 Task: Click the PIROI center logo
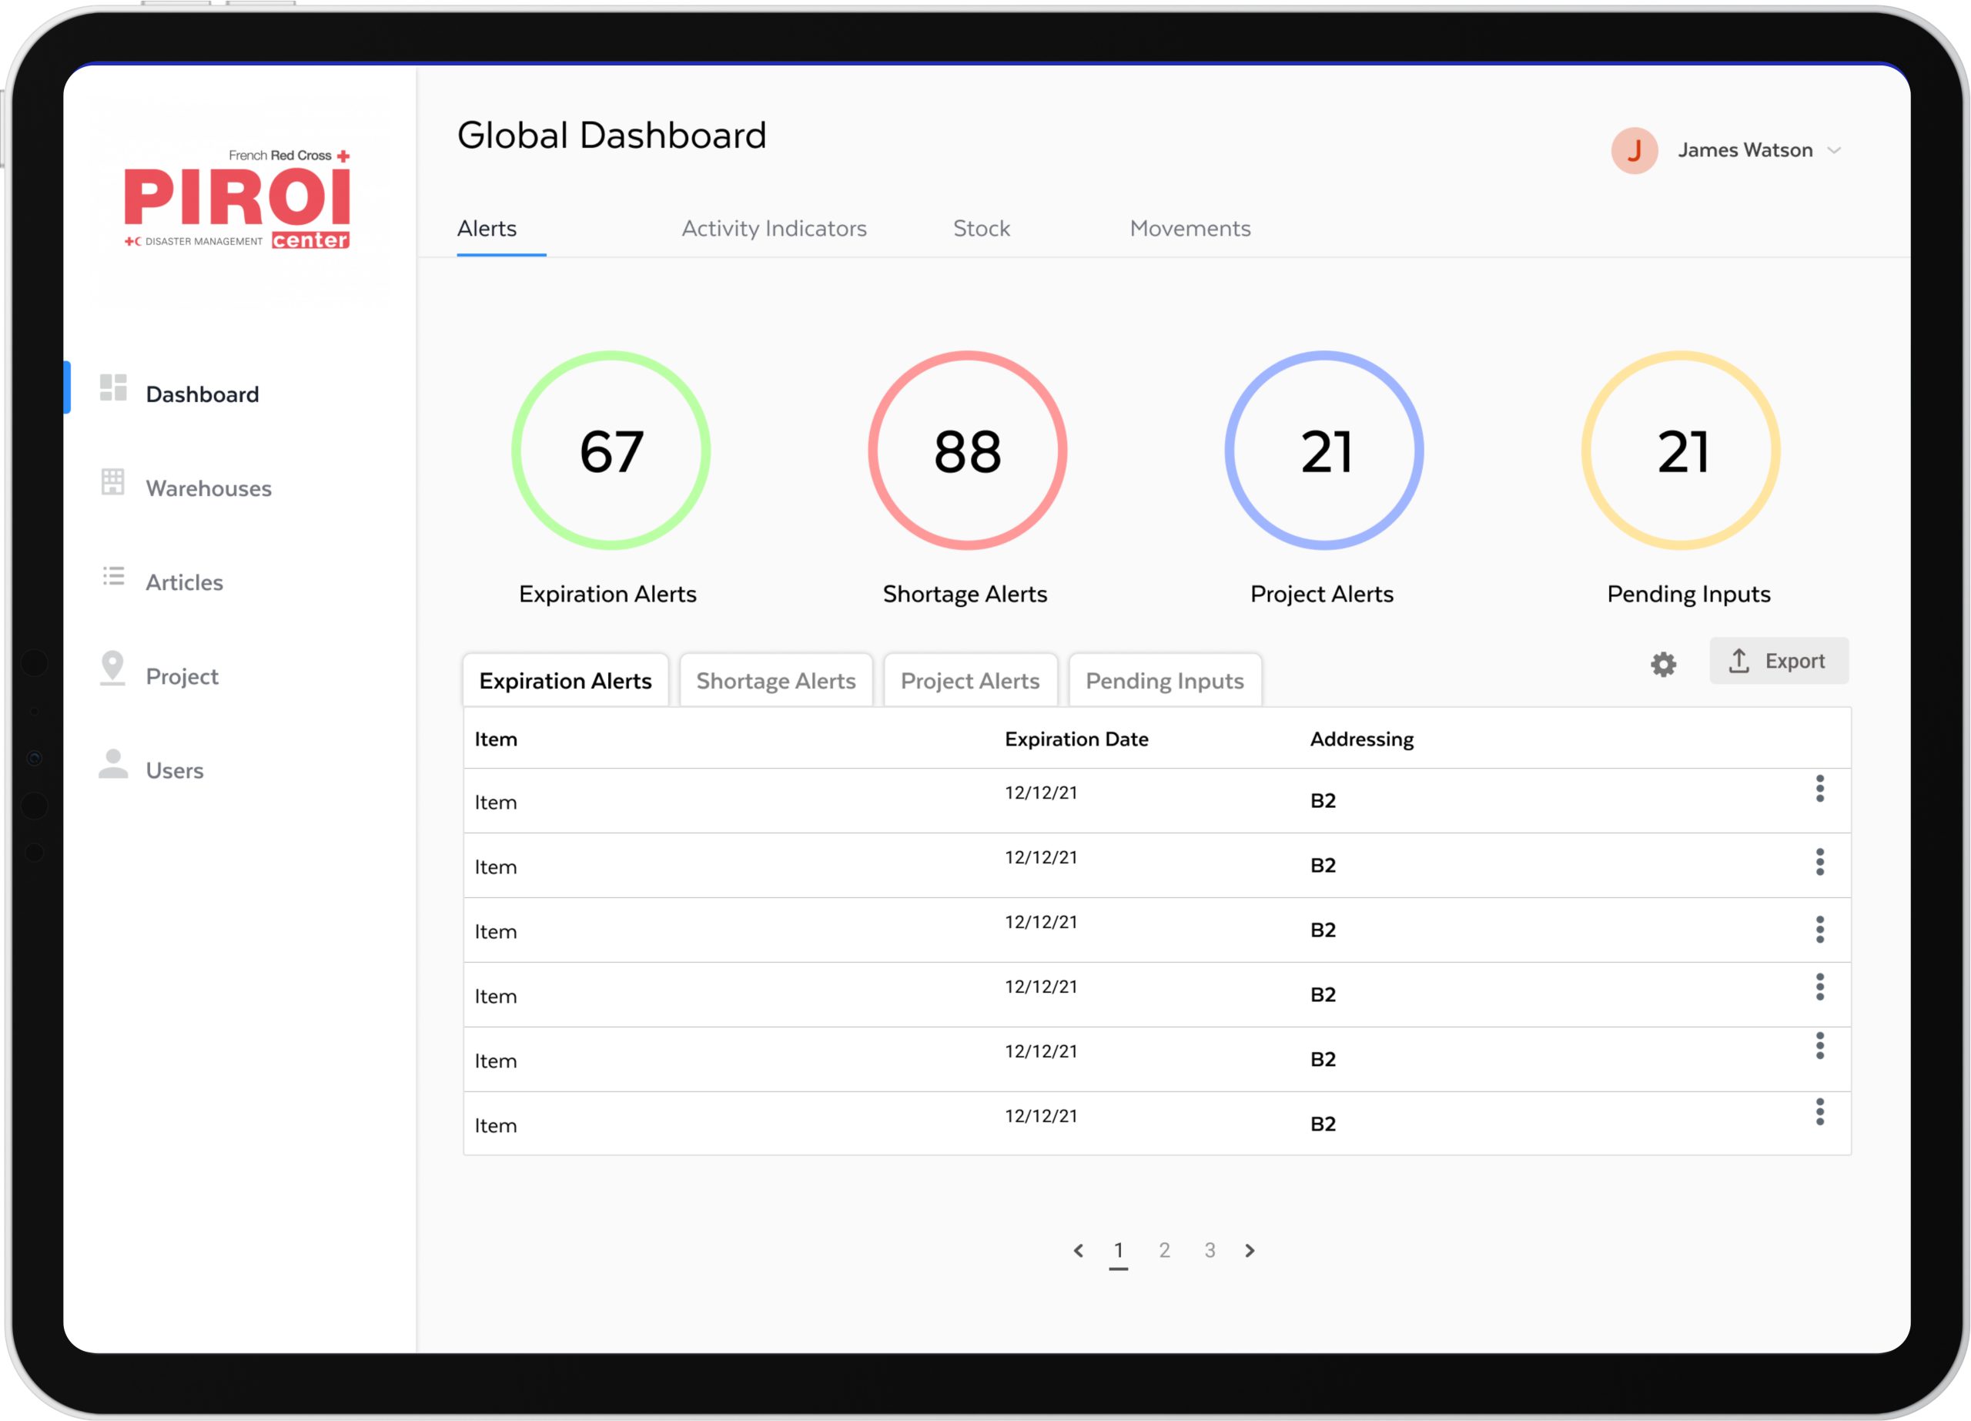pyautogui.click(x=236, y=201)
